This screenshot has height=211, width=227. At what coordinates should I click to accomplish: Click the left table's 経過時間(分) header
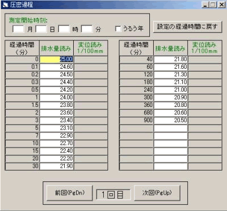coord(22,48)
